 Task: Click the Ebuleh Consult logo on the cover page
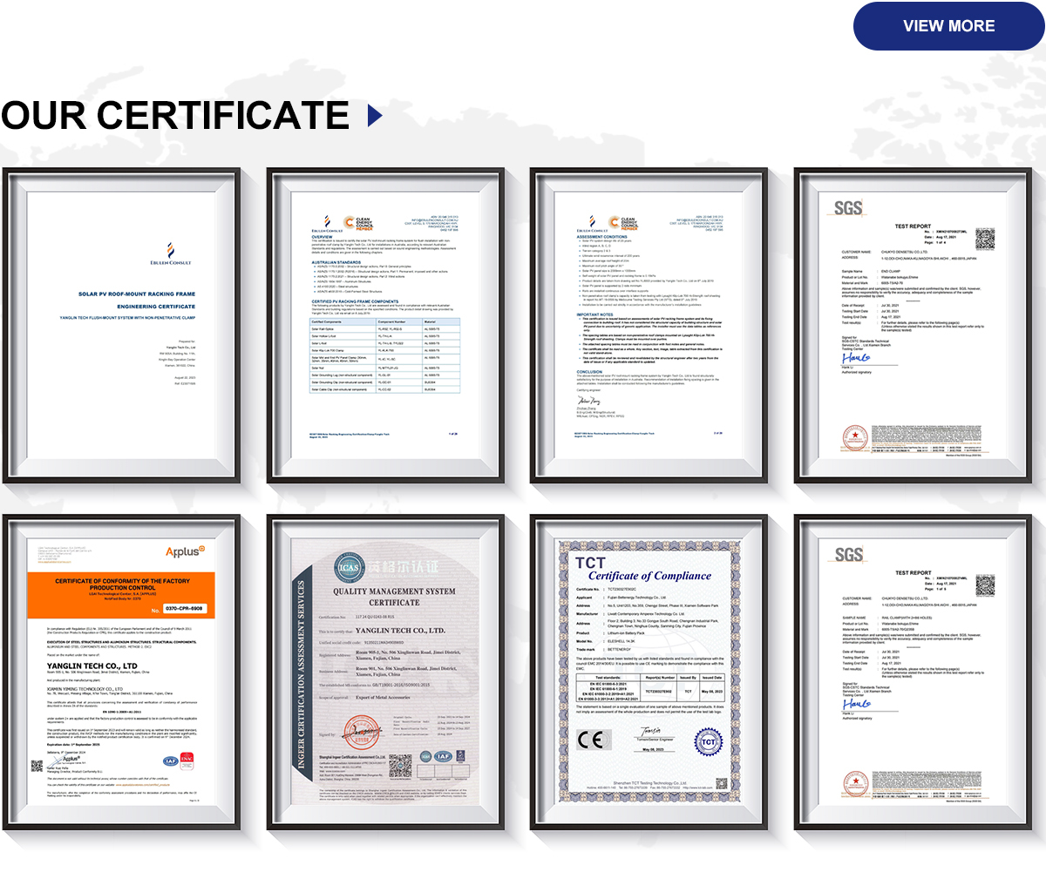[x=170, y=253]
